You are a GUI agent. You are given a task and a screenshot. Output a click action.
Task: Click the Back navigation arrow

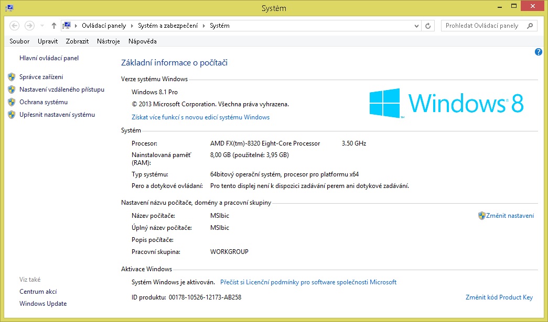coord(15,26)
